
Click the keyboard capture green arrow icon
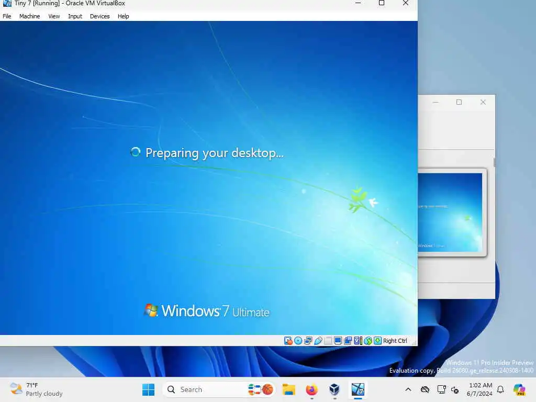(x=377, y=341)
